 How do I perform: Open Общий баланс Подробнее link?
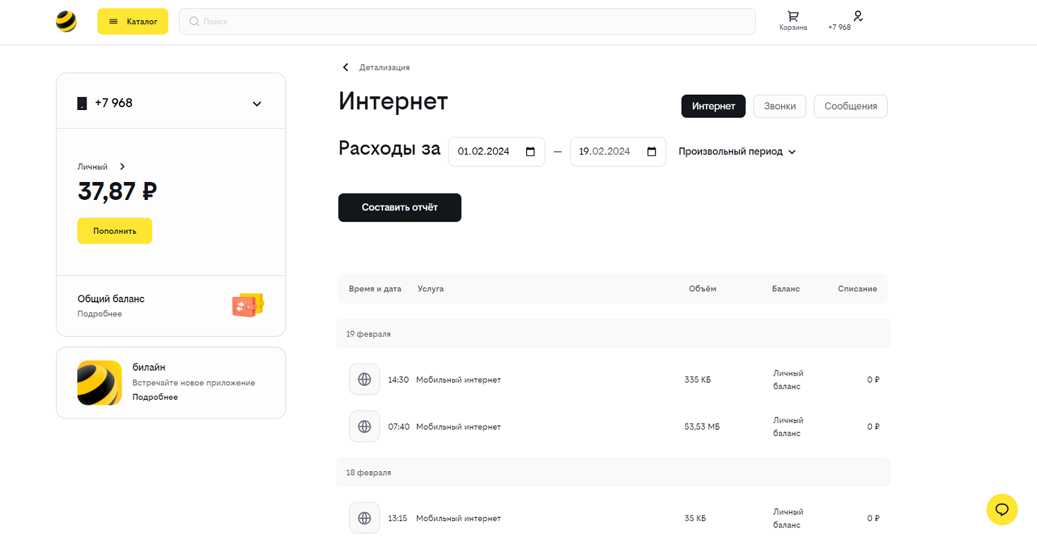point(100,314)
